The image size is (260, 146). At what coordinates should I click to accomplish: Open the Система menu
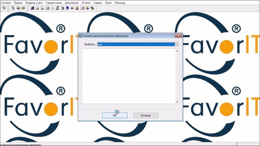click(6, 3)
